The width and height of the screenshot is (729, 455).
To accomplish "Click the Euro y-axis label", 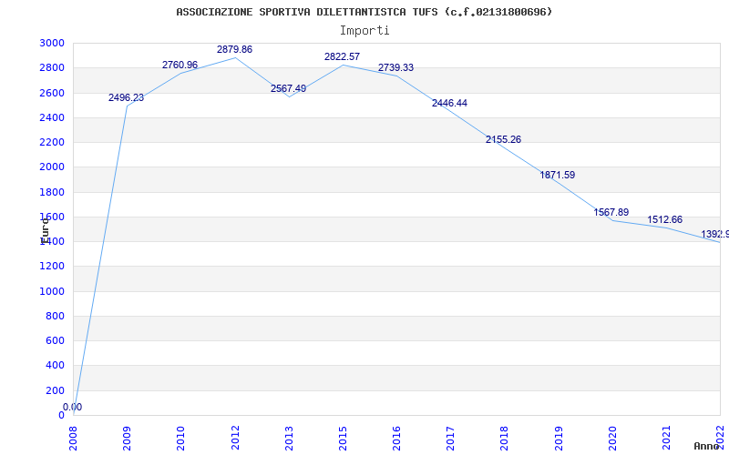I will tap(44, 230).
